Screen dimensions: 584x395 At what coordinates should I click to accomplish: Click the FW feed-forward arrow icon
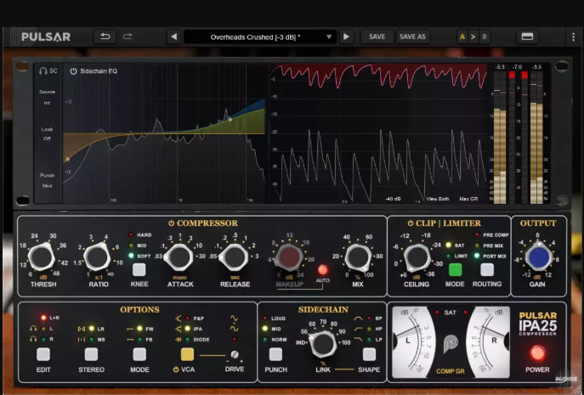click(x=129, y=329)
